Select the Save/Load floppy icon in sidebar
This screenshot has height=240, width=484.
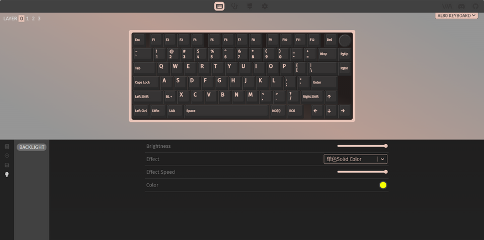coord(7,166)
